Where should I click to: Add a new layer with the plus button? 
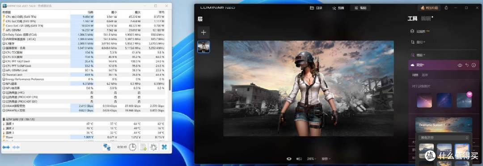pos(203,32)
